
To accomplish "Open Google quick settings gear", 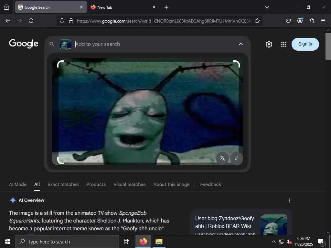I will click(269, 44).
